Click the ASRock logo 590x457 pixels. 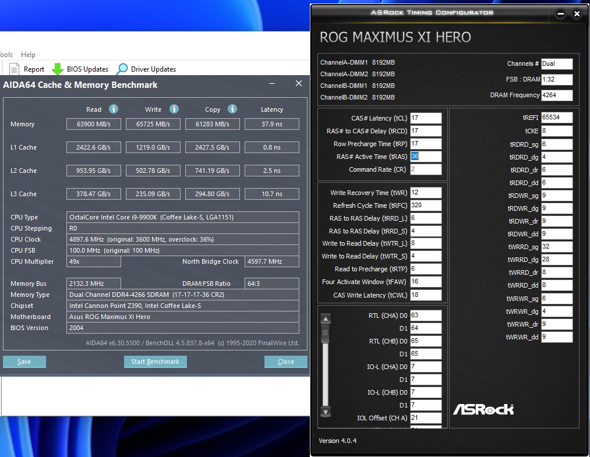483,409
